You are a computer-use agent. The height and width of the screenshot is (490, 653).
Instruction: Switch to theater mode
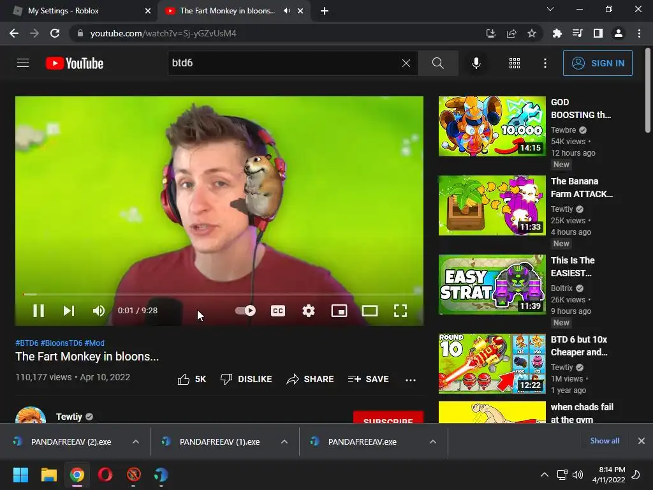click(x=370, y=311)
